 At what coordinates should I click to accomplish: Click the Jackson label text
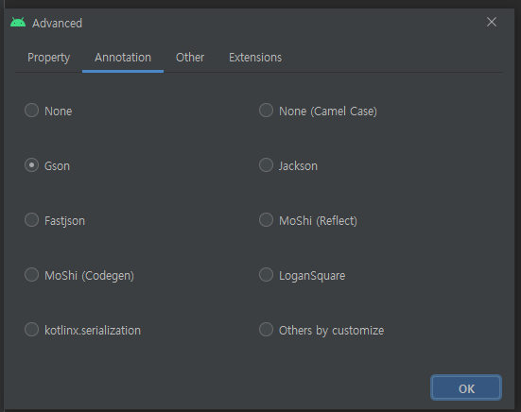coord(298,166)
